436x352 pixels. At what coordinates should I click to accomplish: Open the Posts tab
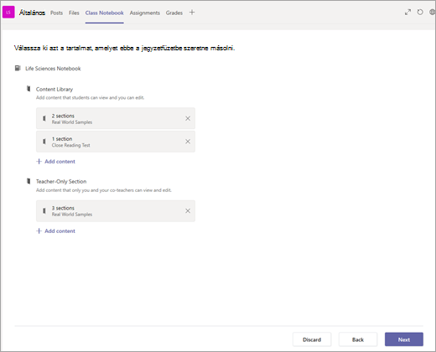click(56, 13)
